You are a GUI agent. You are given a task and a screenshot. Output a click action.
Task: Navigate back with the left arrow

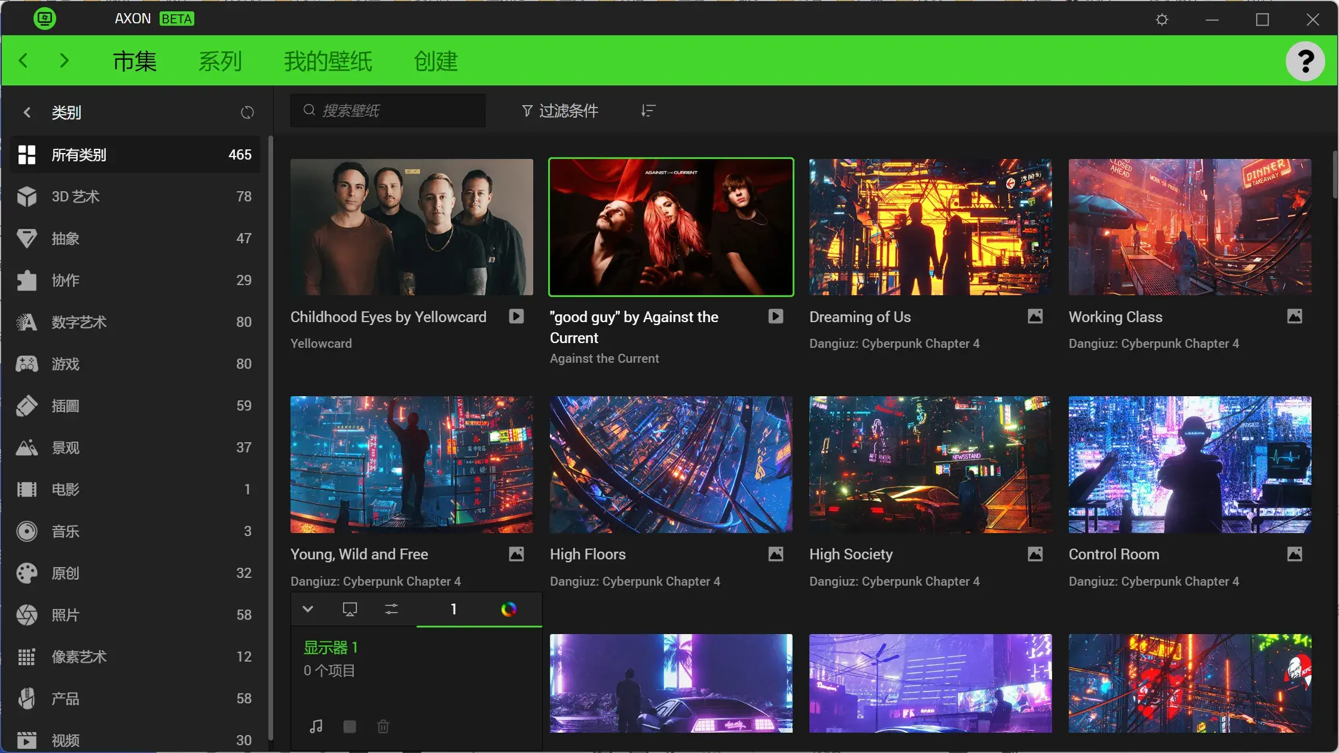click(x=23, y=60)
